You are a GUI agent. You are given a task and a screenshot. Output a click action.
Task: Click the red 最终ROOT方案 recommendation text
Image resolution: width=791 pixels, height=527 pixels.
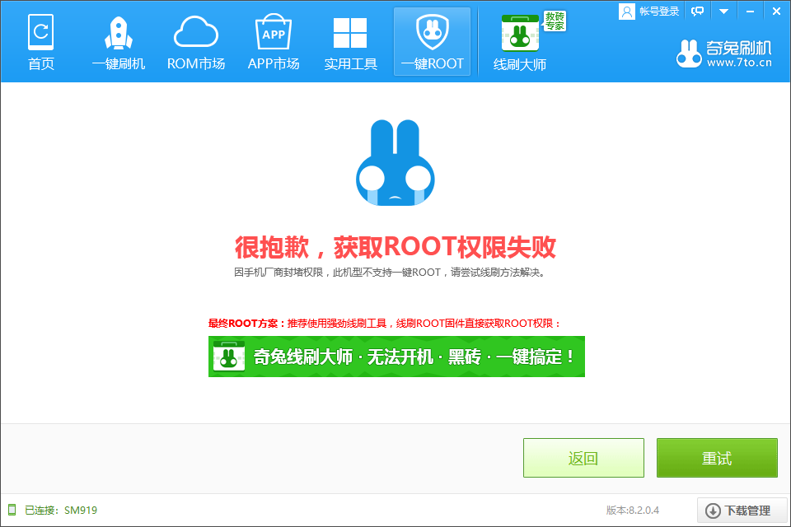pyautogui.click(x=385, y=324)
